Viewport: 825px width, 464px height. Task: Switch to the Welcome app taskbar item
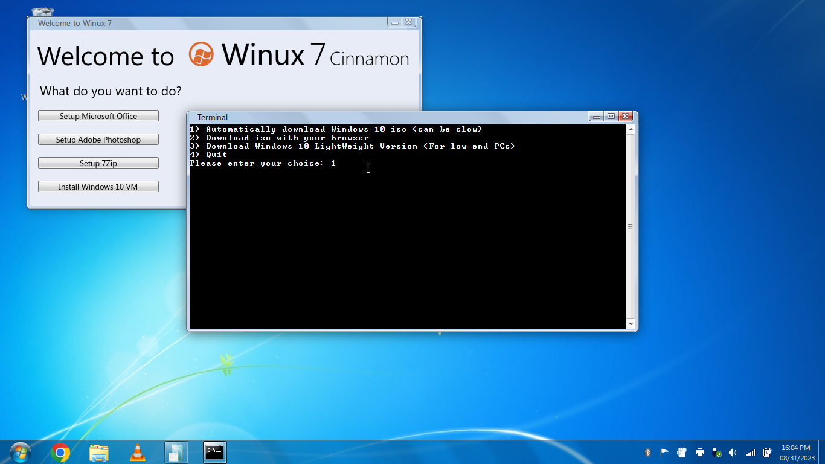point(176,453)
